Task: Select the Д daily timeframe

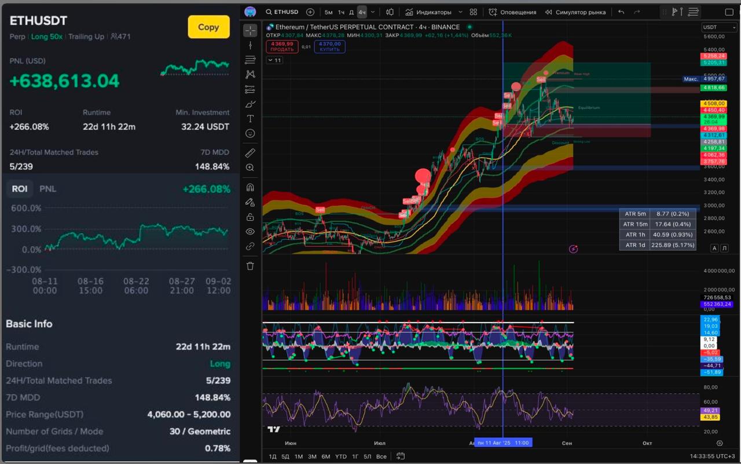Action: pyautogui.click(x=351, y=12)
